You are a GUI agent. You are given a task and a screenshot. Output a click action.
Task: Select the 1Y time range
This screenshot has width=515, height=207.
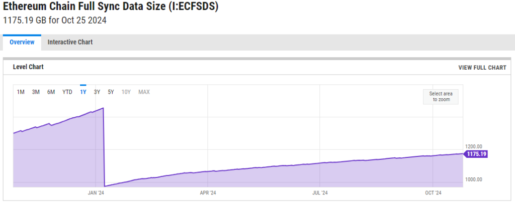tap(83, 92)
